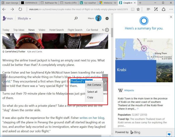
Task: Open a new tab plus button
Action: pyautogui.click(x=140, y=3)
